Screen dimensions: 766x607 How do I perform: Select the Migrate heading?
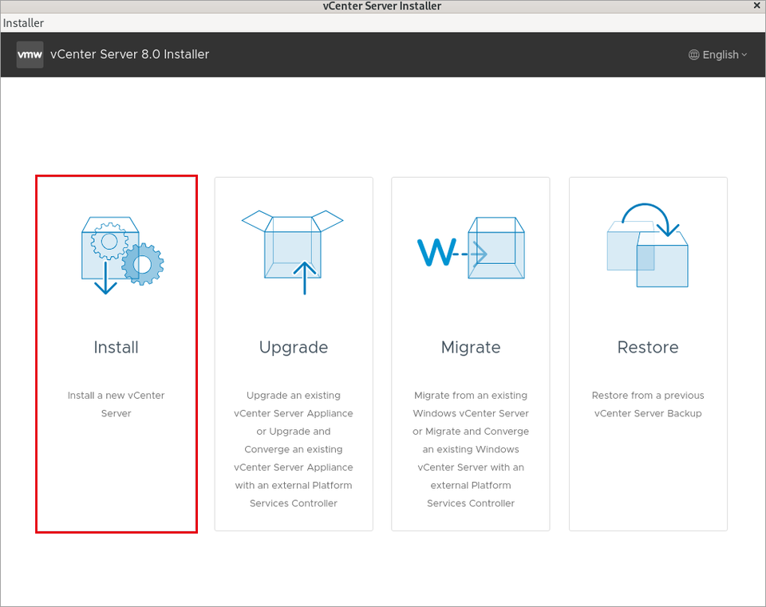point(471,348)
